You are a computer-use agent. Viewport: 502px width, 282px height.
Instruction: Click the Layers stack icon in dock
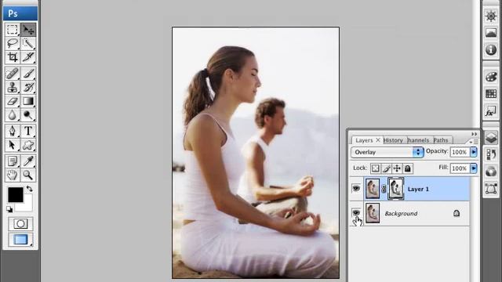coord(491,138)
